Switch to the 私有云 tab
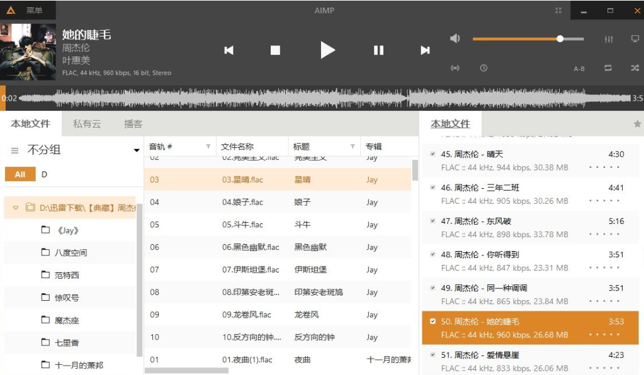This screenshot has width=644, height=375. [x=87, y=124]
